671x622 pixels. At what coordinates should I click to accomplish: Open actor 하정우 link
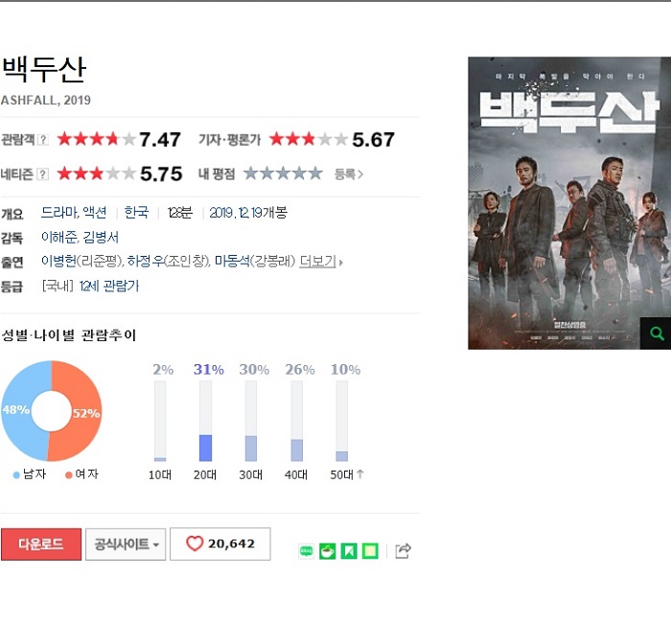click(146, 261)
